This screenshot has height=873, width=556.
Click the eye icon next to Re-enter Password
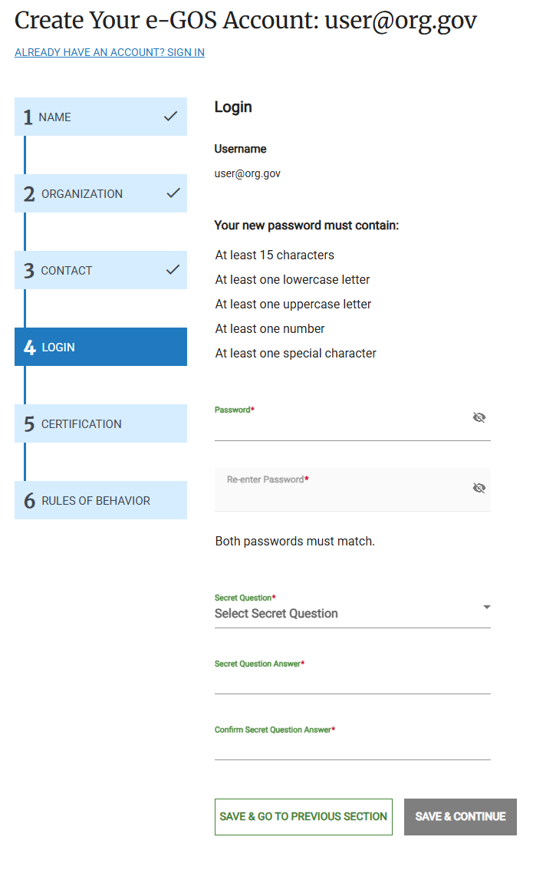point(479,487)
